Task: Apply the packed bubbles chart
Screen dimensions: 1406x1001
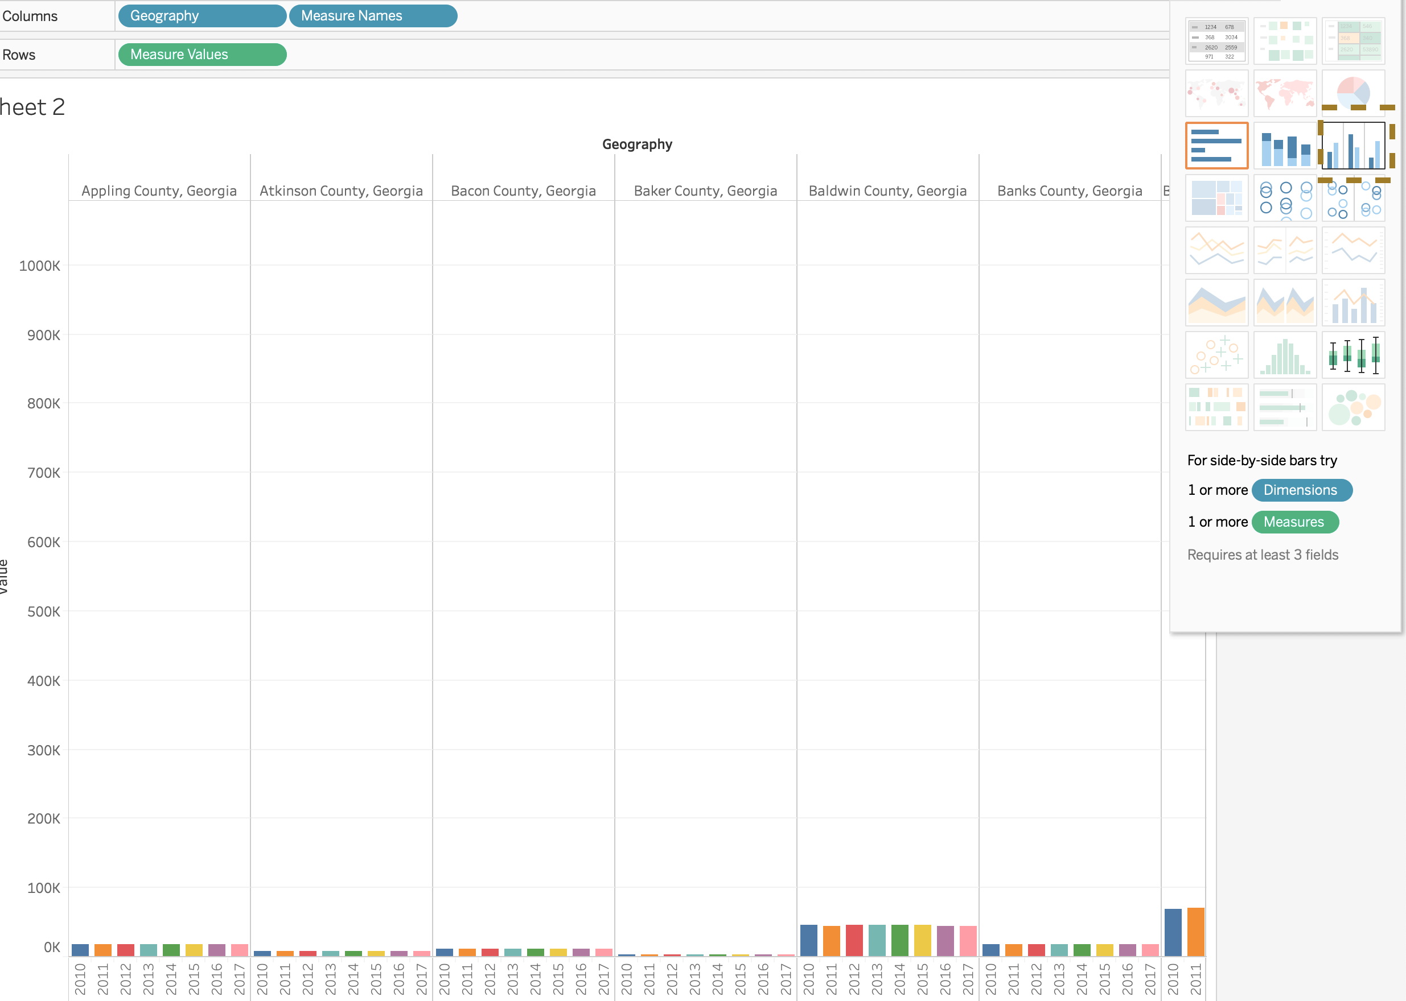Action: (1354, 407)
